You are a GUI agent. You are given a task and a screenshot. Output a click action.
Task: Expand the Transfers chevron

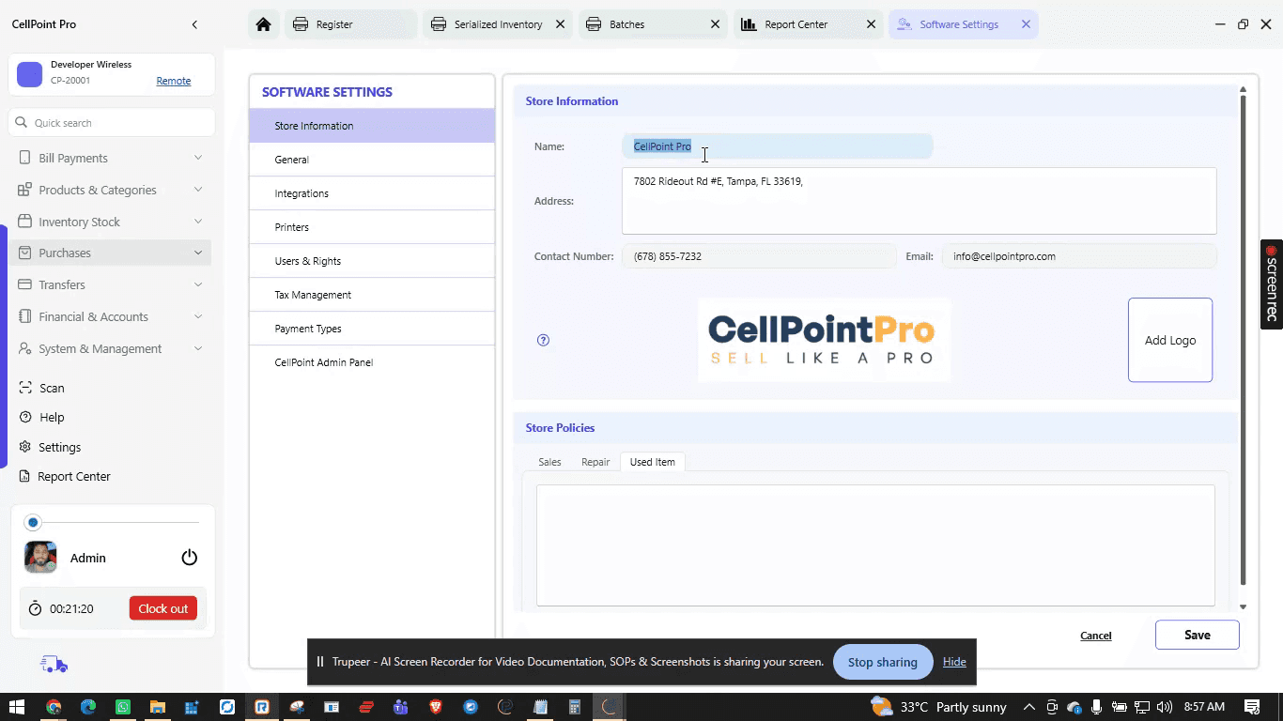pyautogui.click(x=198, y=284)
